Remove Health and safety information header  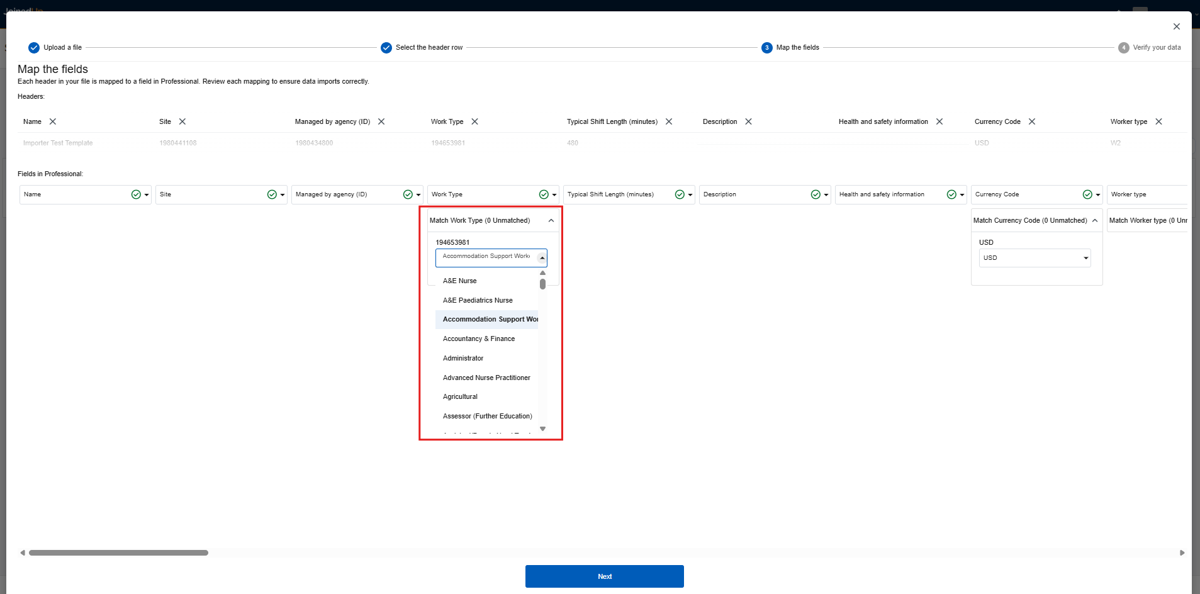click(x=939, y=121)
